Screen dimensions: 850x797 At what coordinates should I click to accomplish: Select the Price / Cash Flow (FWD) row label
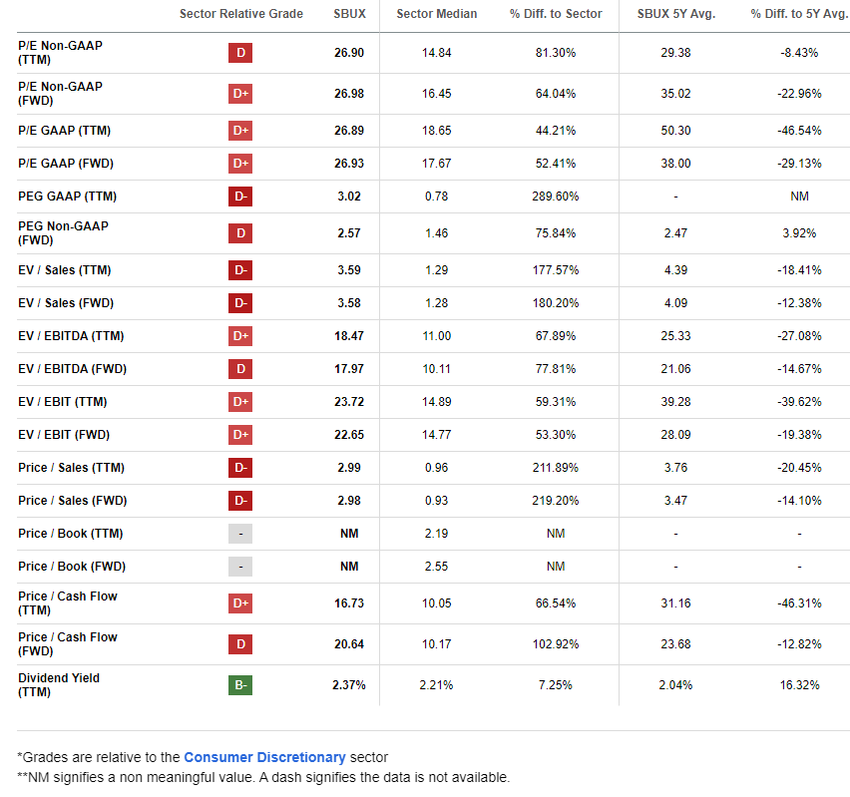[67, 644]
